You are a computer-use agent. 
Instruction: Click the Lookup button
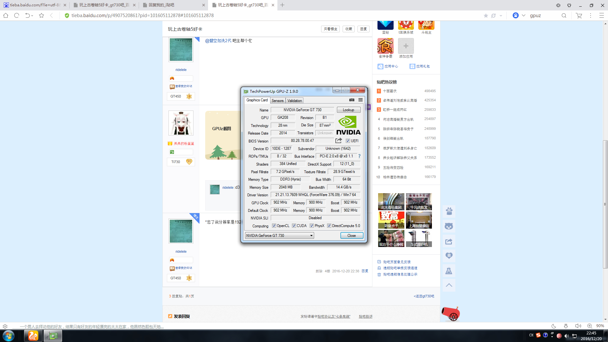tap(348, 110)
